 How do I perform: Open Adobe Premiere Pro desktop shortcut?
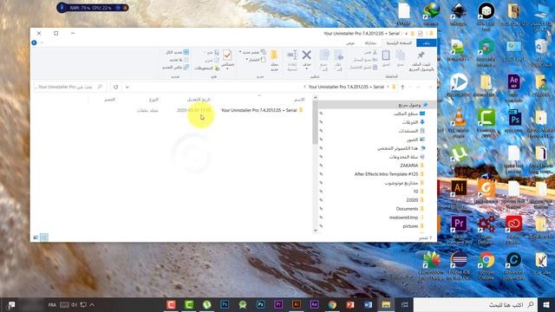[459, 224]
